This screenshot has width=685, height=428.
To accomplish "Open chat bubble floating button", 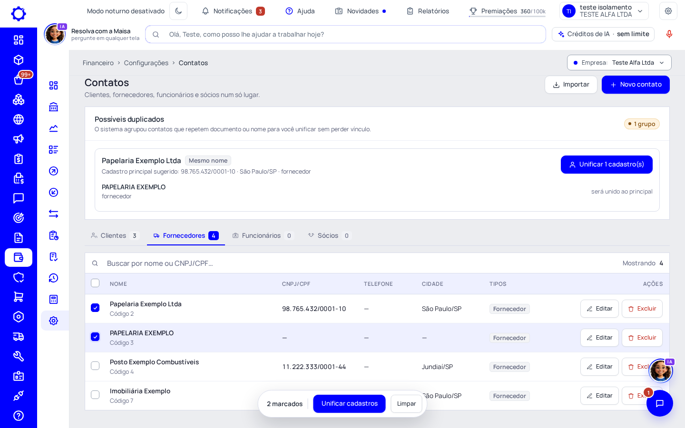I will pyautogui.click(x=660, y=403).
